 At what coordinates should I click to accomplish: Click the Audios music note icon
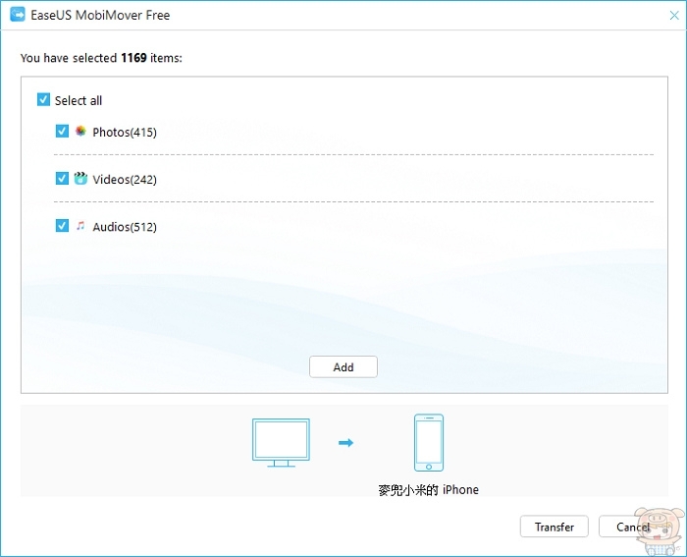click(80, 226)
